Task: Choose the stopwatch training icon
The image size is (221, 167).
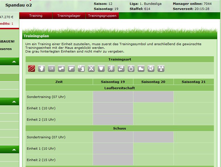Action: click(131, 68)
